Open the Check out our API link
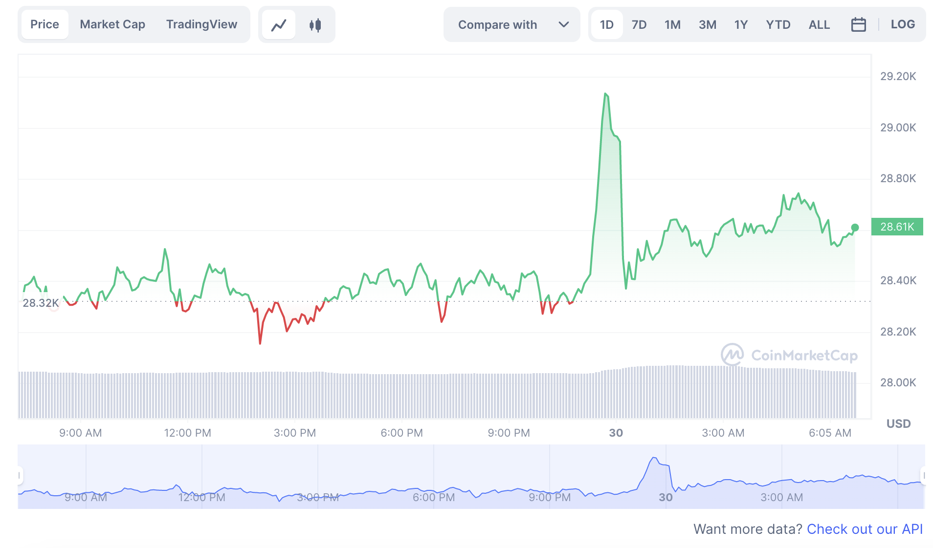The height and width of the screenshot is (548, 933). click(864, 529)
